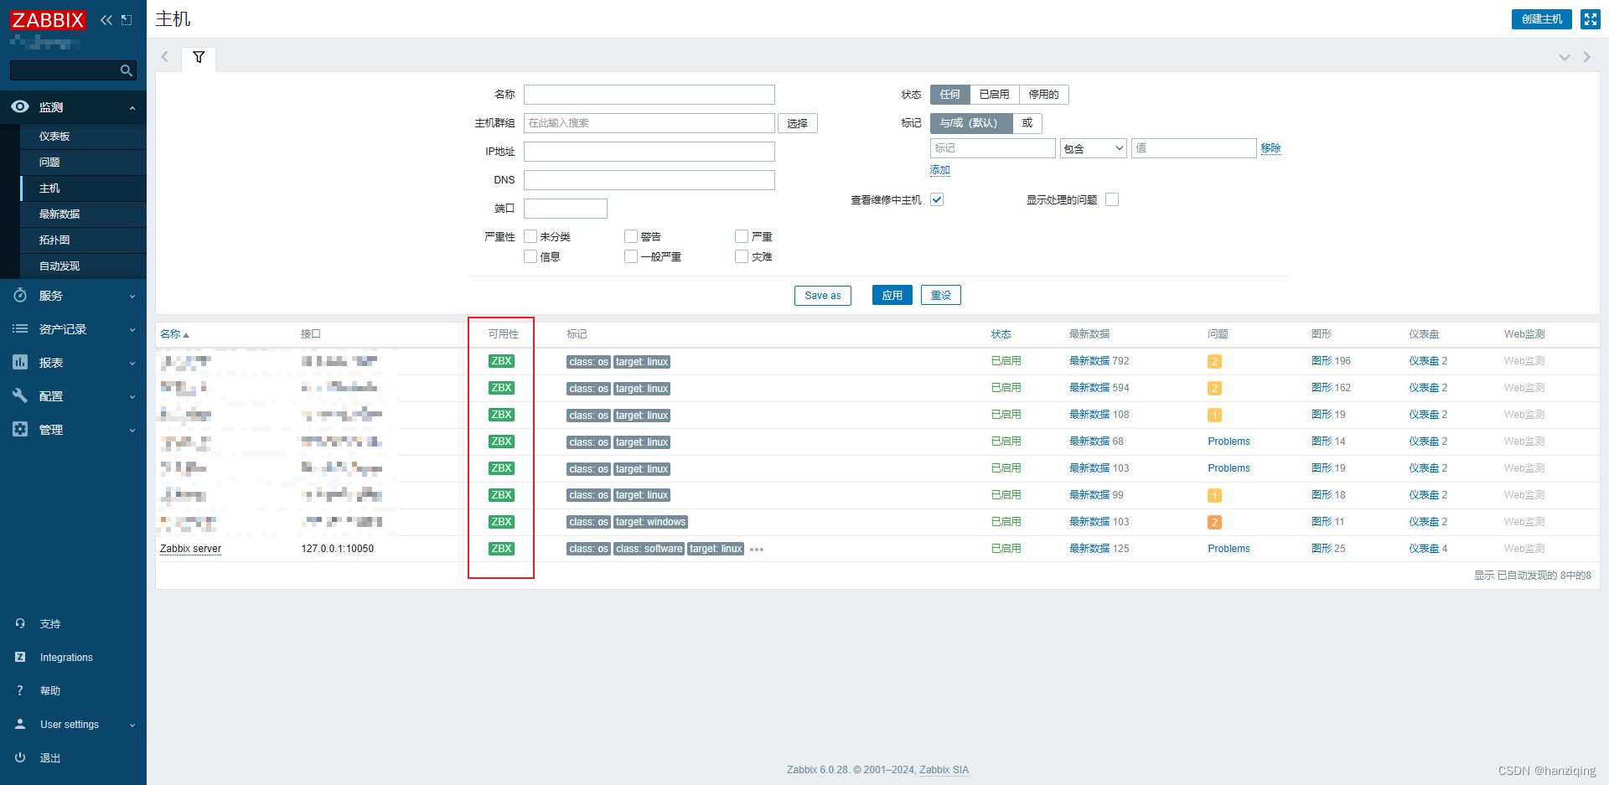
Task: Click 添加 tag link
Action: coord(939,170)
